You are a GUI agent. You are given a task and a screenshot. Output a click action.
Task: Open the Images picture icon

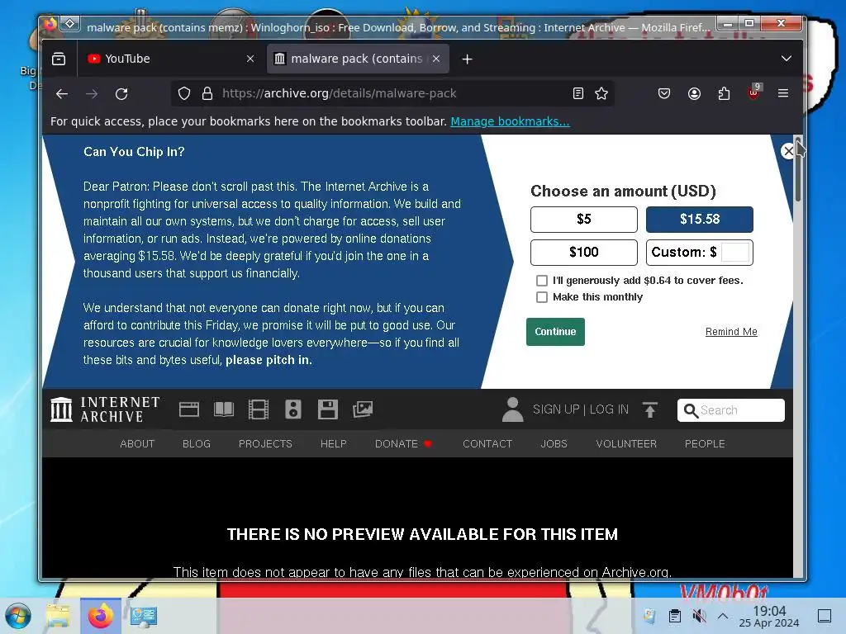tap(363, 409)
